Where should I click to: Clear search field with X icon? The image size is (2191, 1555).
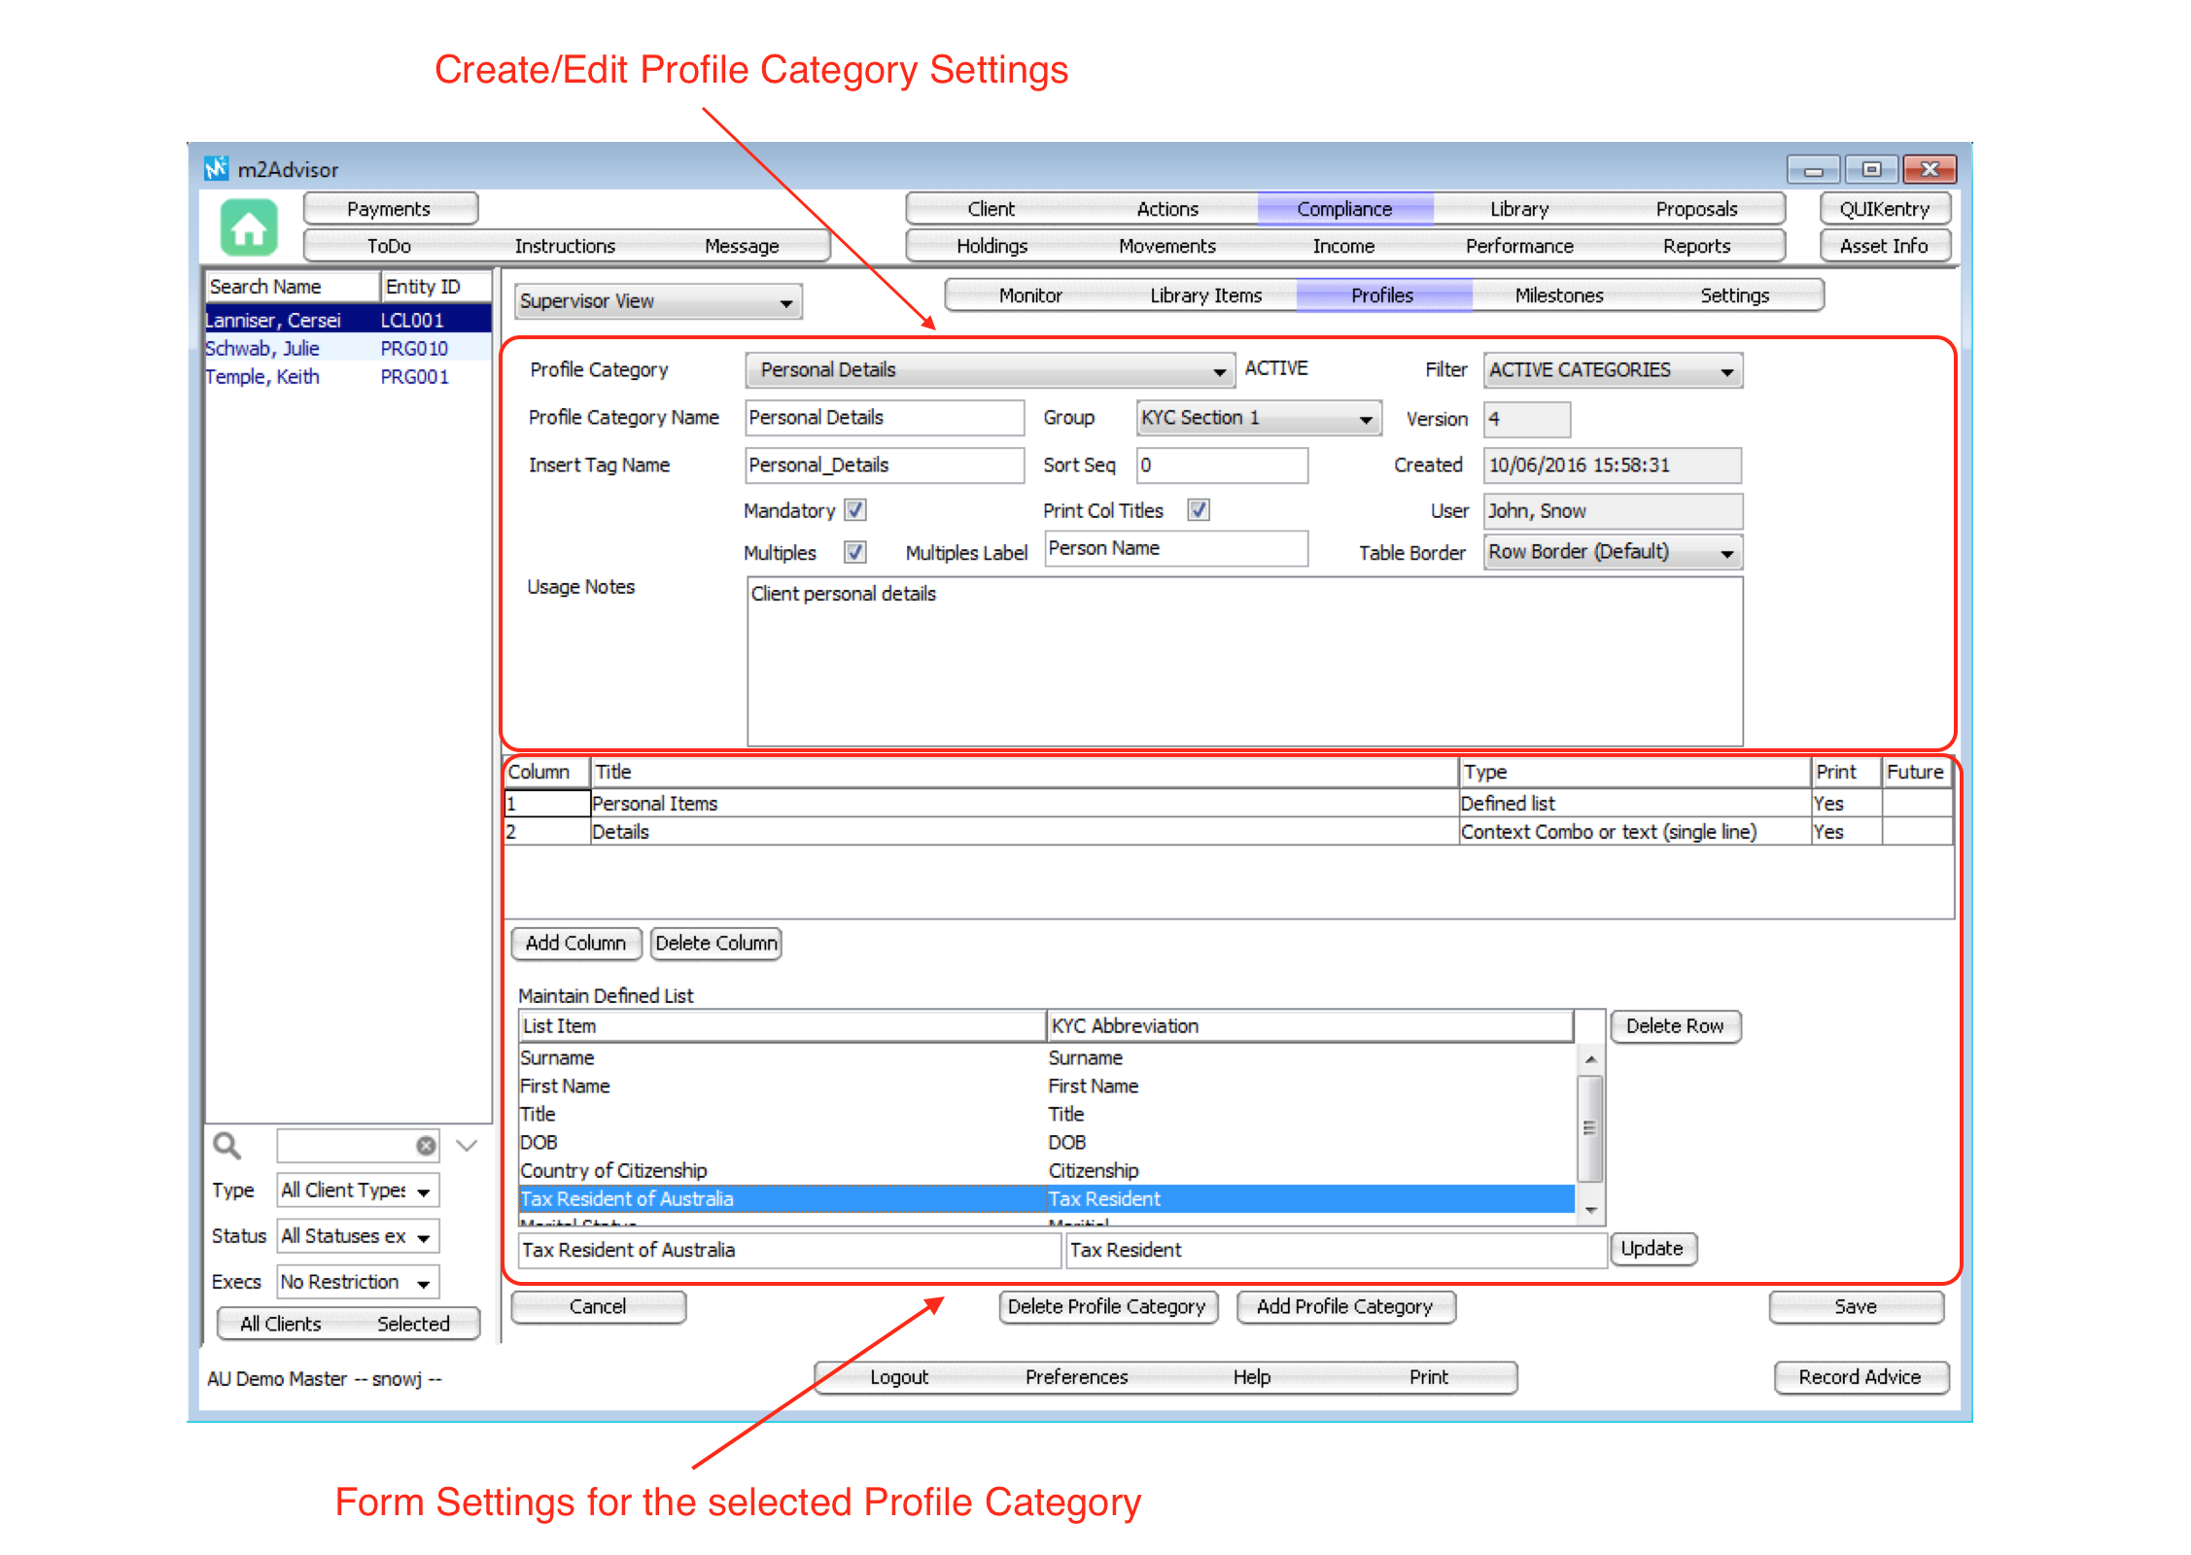(x=426, y=1146)
